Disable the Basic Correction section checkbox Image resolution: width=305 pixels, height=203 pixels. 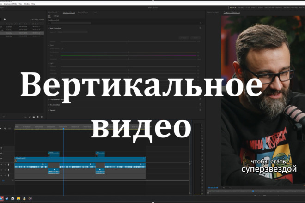point(201,28)
